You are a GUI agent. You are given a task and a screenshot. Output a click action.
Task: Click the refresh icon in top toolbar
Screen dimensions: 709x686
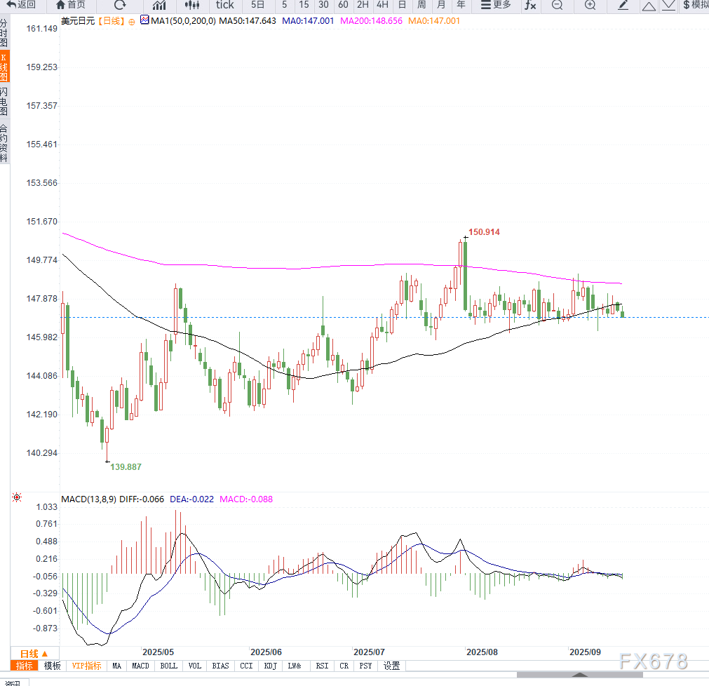coord(120,5)
